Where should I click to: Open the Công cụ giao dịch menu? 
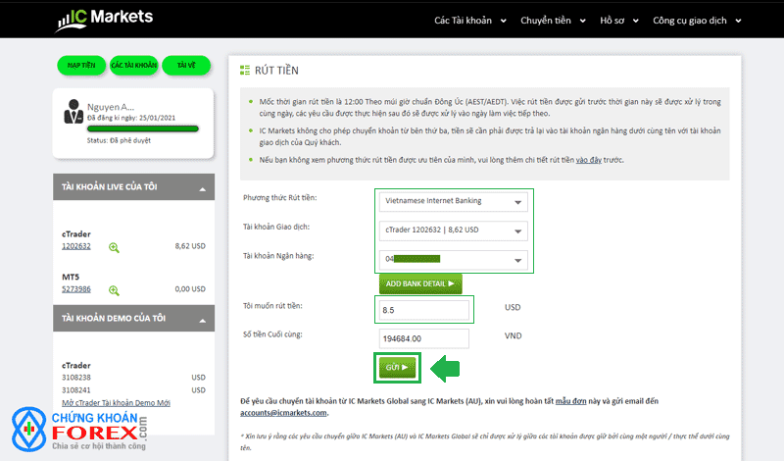click(x=697, y=21)
